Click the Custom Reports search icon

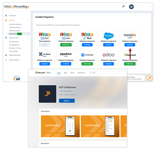click(x=6, y=60)
